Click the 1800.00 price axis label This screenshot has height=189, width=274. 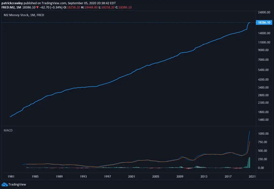(x=263, y=112)
